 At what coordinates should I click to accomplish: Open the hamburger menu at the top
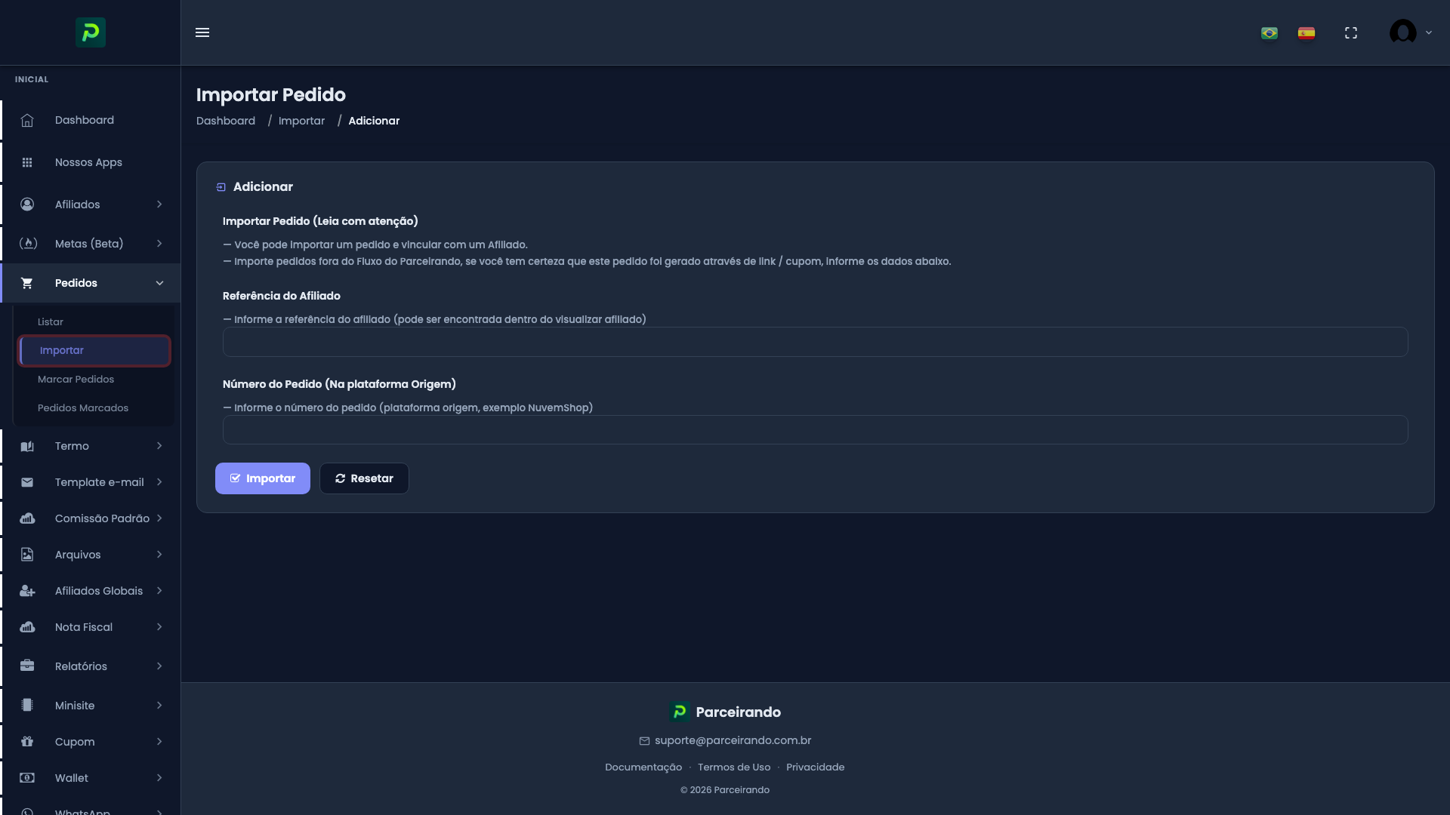pos(202,32)
